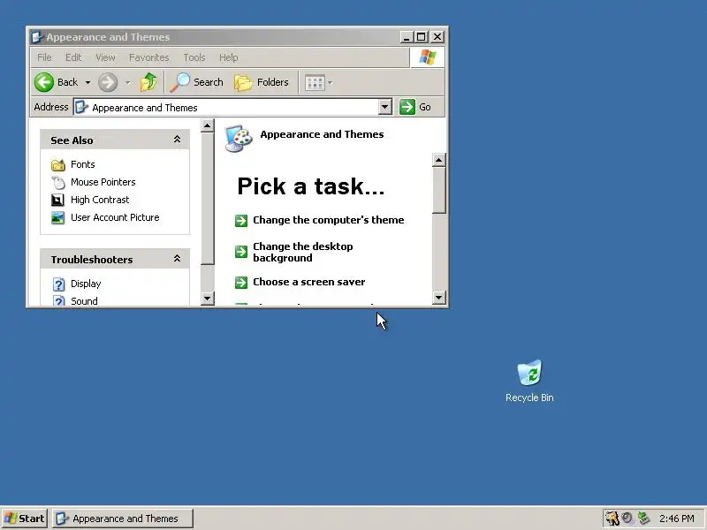
Task: Go up one level with folder icon
Action: [148, 82]
